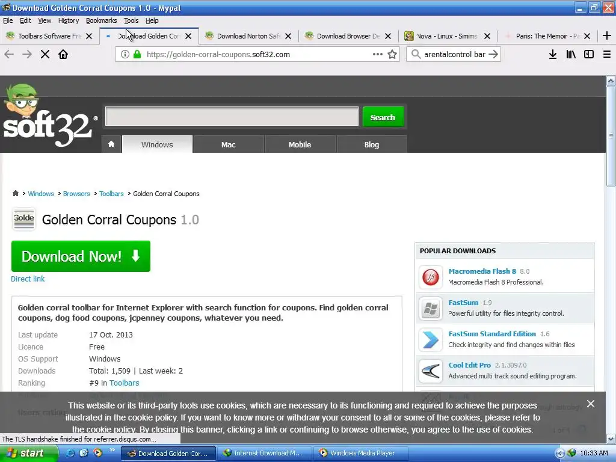616x462 pixels.
Task: Select the Windows site tab
Action: (157, 144)
